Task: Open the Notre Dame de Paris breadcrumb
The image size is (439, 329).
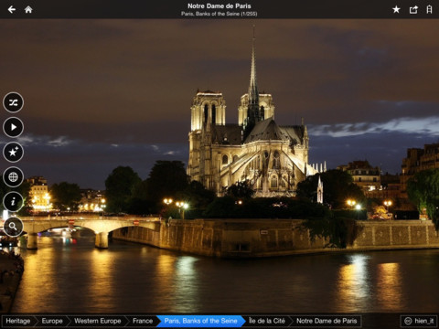Action: (x=327, y=321)
